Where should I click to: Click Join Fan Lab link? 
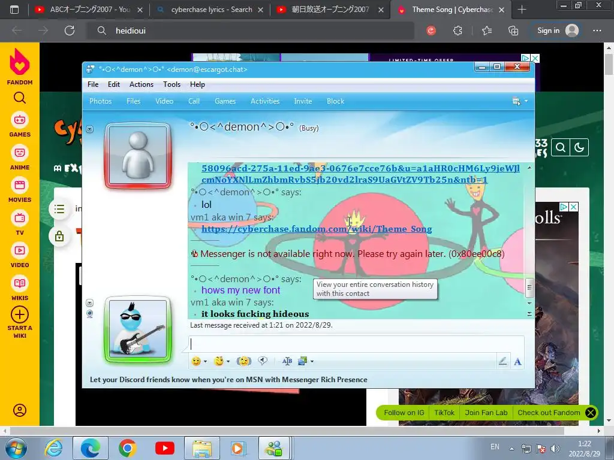pyautogui.click(x=486, y=413)
